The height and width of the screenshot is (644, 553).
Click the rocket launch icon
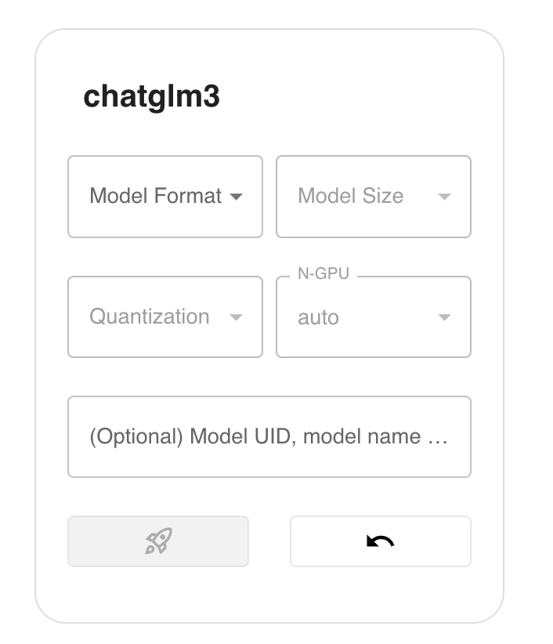[x=158, y=541]
